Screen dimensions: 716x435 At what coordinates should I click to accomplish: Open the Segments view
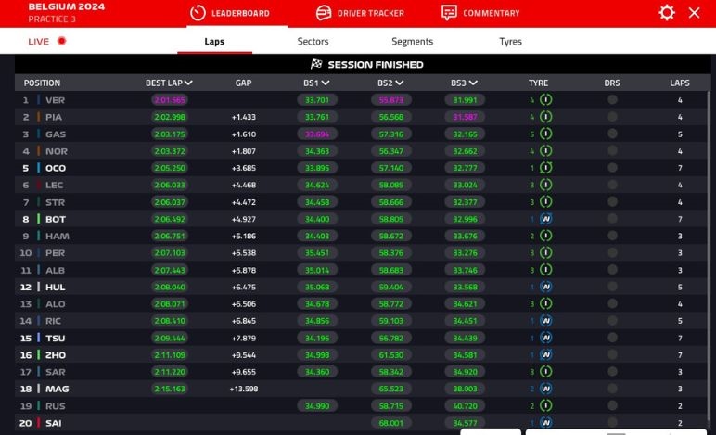coord(412,42)
